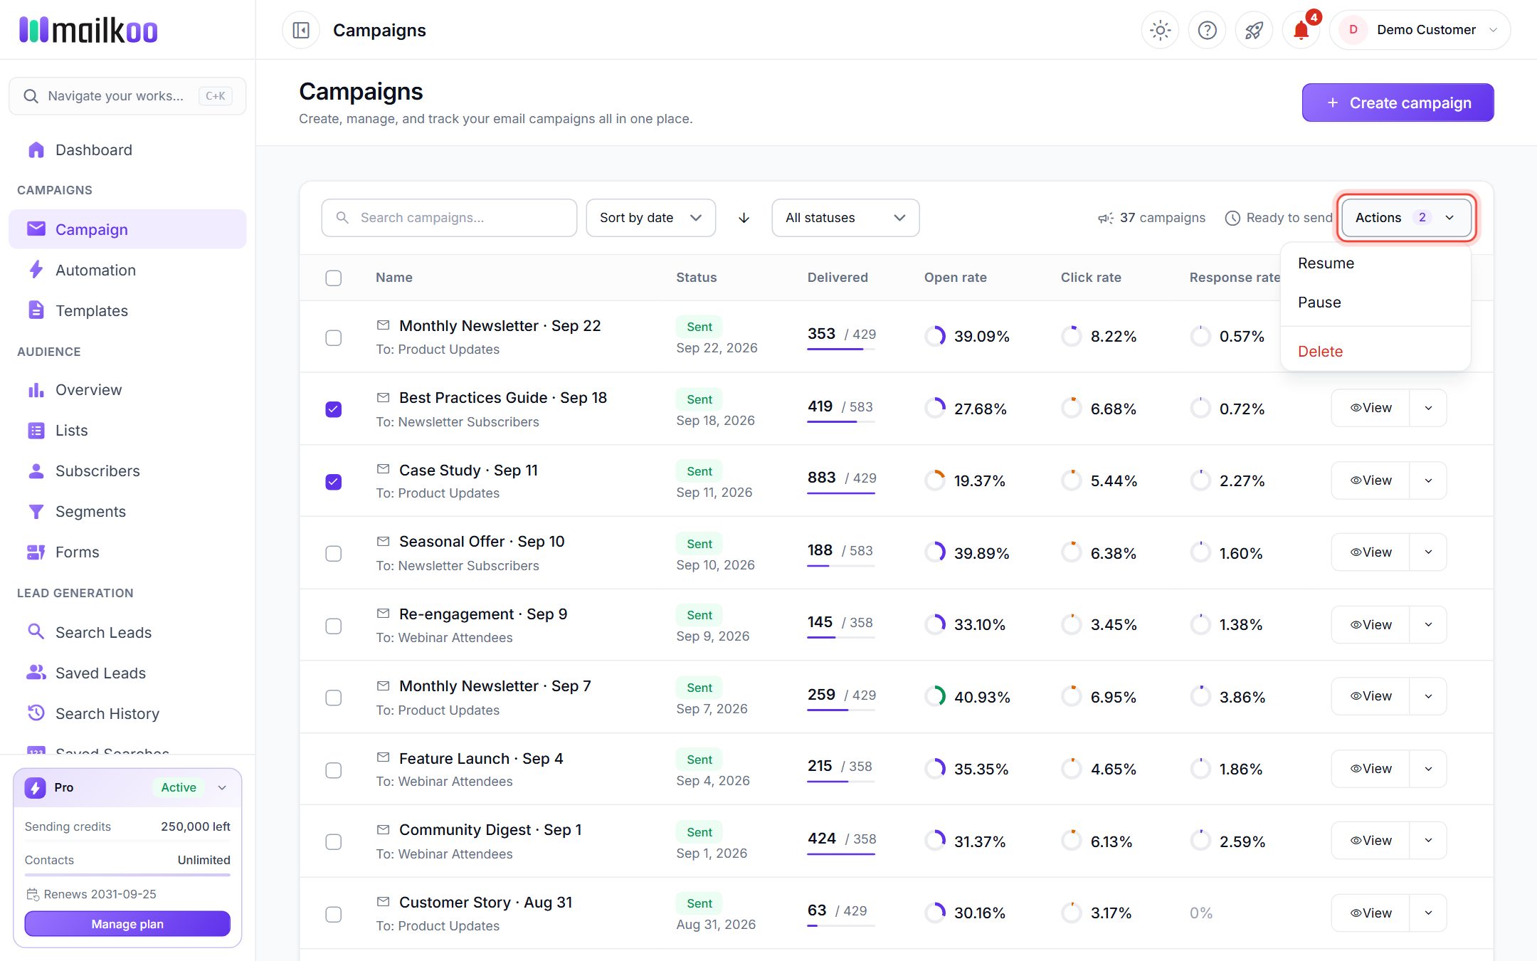
Task: Click the rocket launch icon
Action: (x=1254, y=30)
